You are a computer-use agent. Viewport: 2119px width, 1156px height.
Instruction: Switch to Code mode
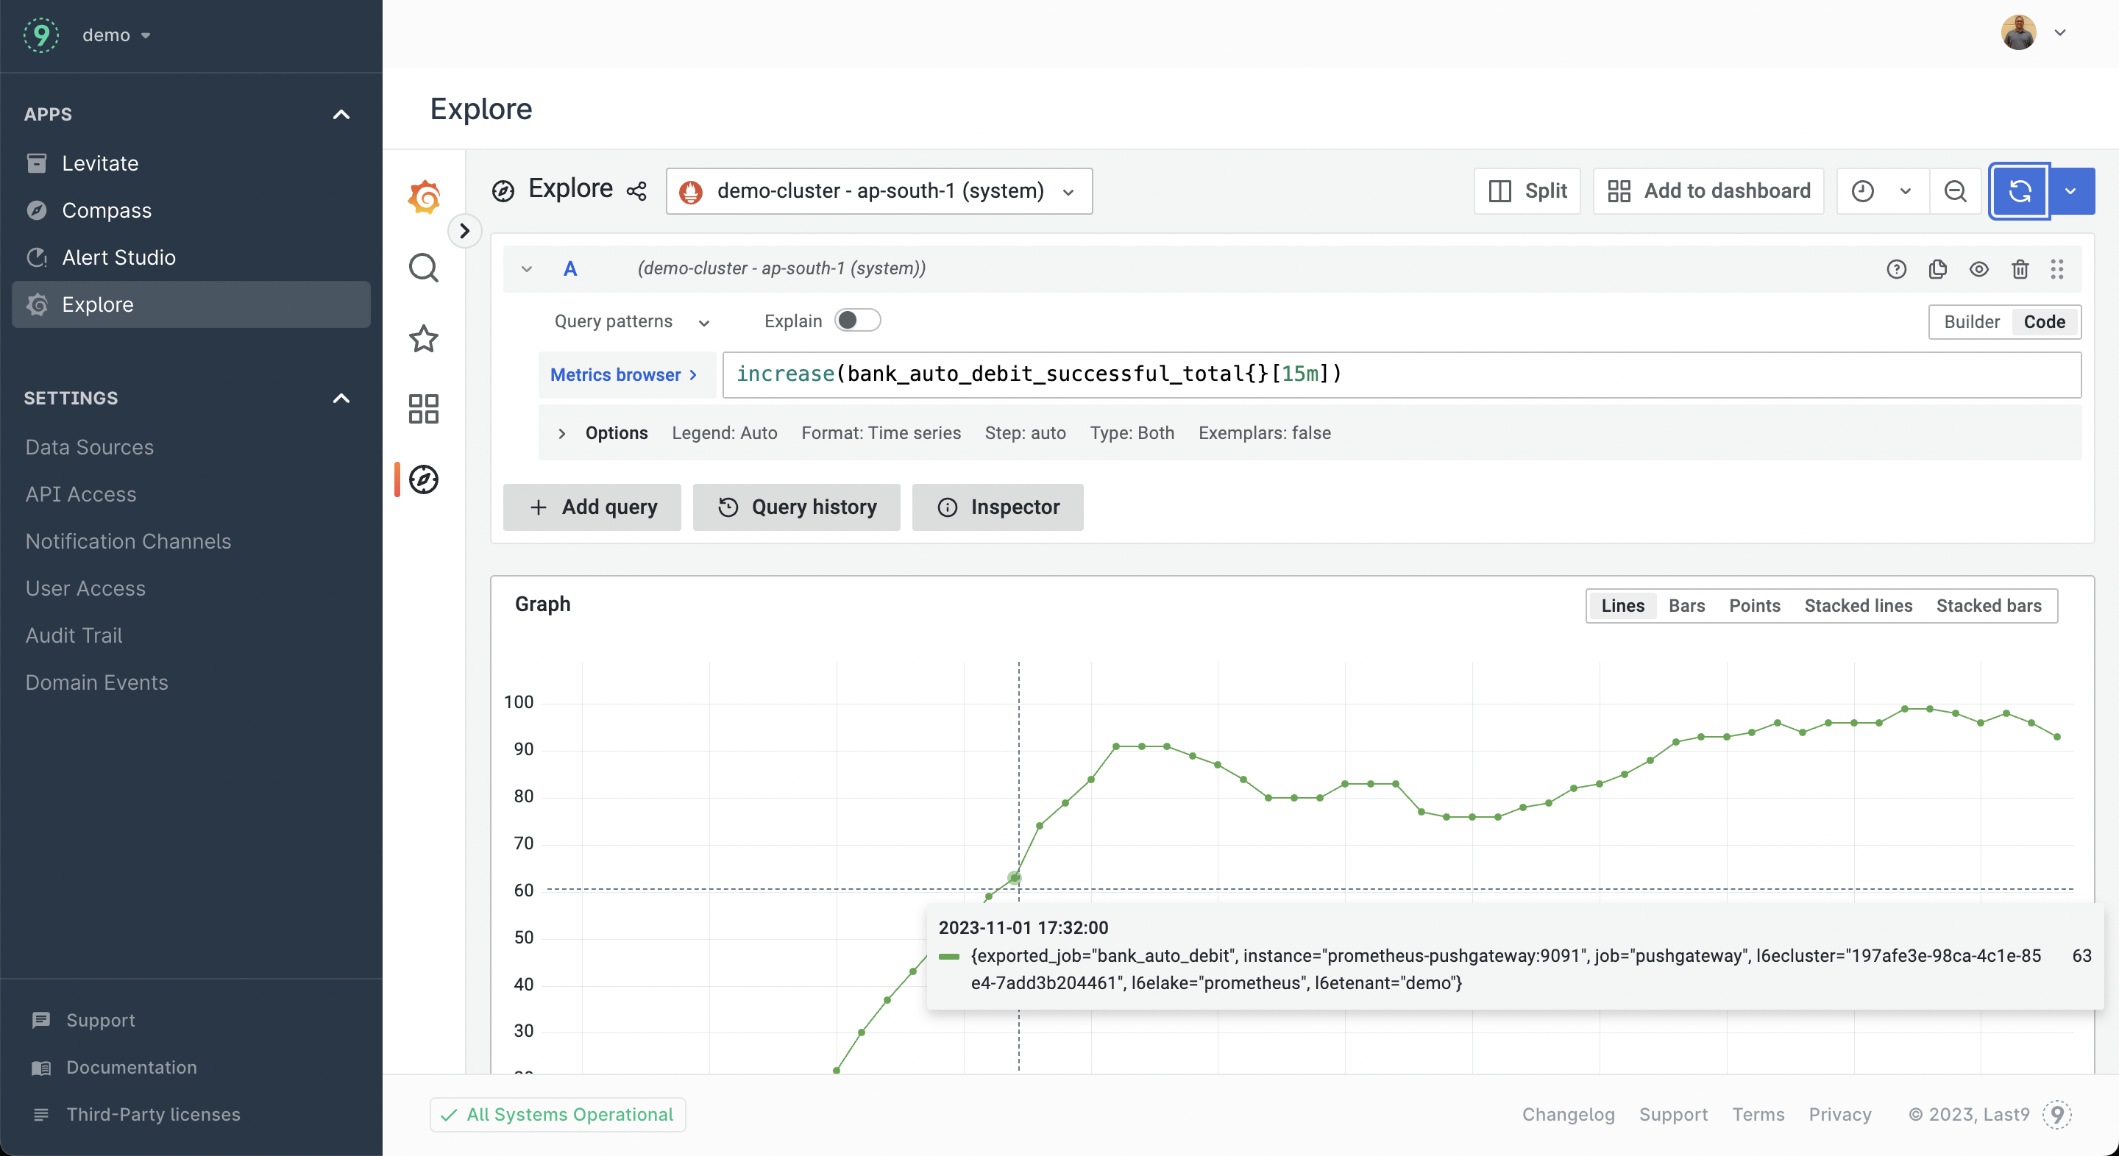(x=2044, y=321)
